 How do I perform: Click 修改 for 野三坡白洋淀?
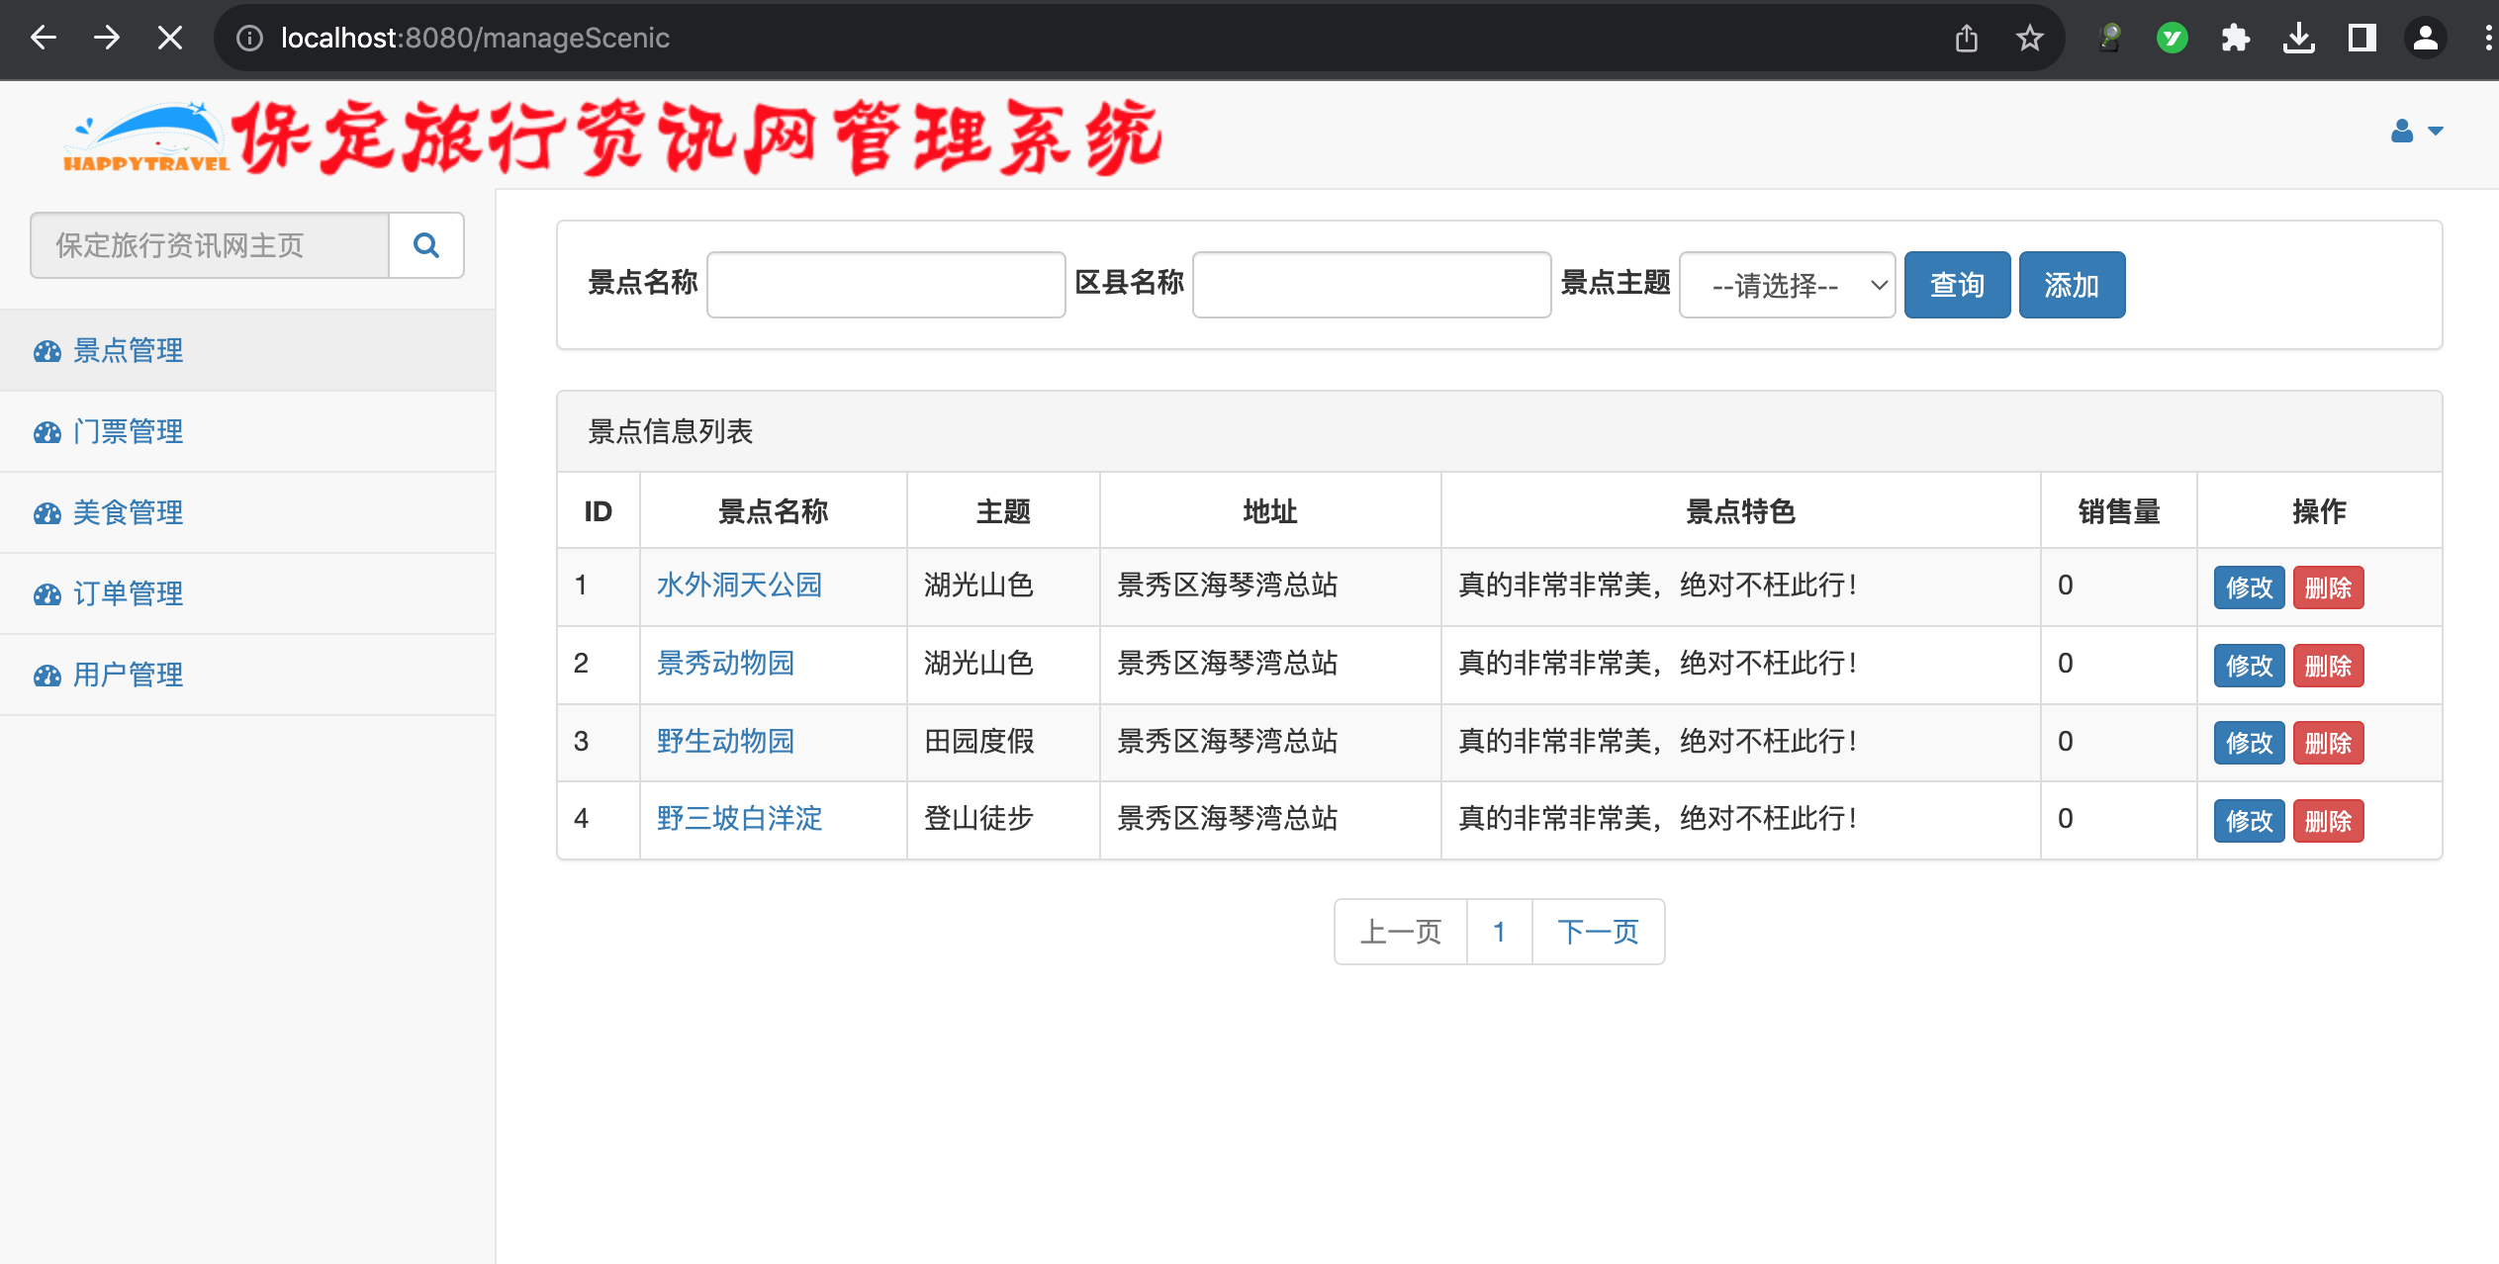(2249, 821)
